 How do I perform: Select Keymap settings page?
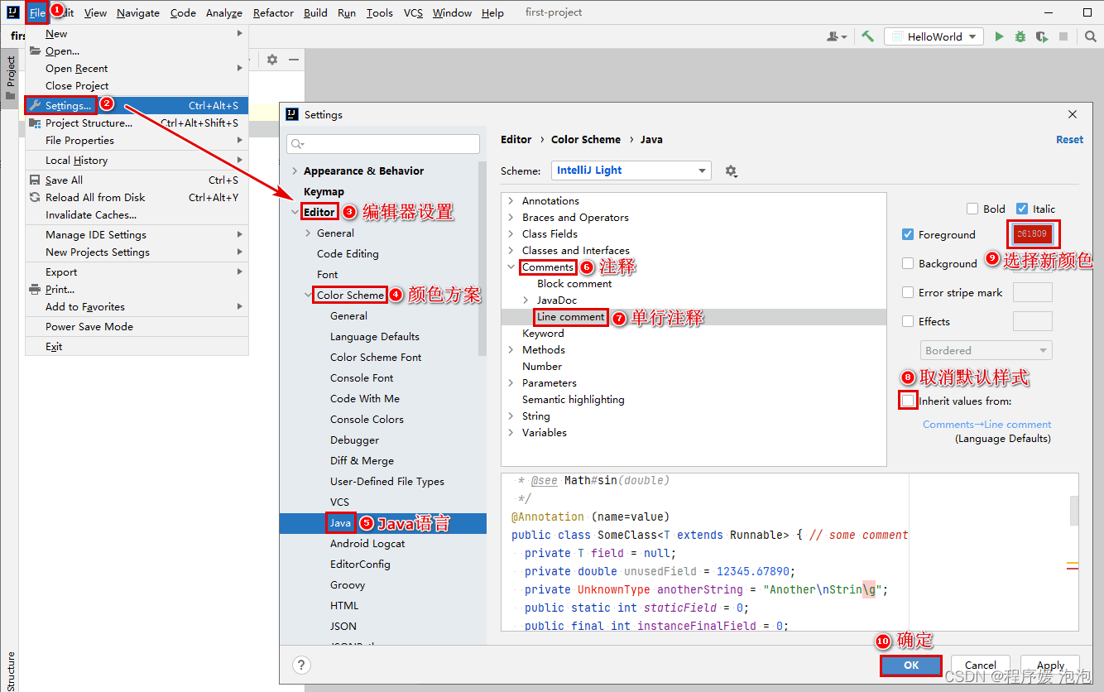pyautogui.click(x=324, y=191)
